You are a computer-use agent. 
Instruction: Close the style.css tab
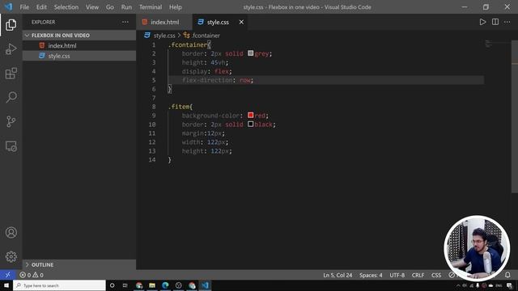[x=241, y=22]
